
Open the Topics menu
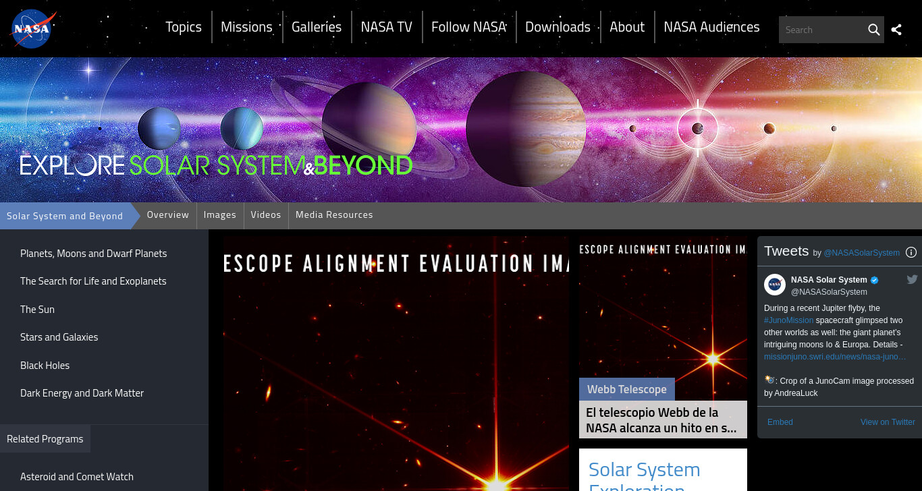tap(184, 27)
